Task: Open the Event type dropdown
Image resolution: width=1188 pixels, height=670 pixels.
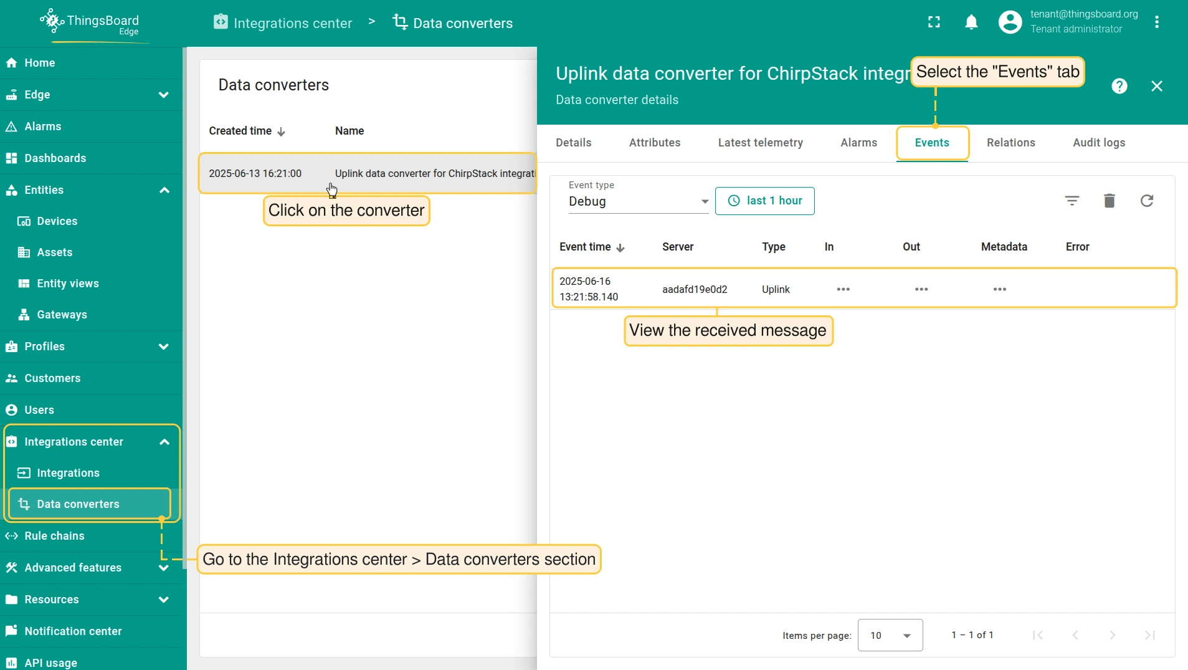Action: [x=638, y=201]
